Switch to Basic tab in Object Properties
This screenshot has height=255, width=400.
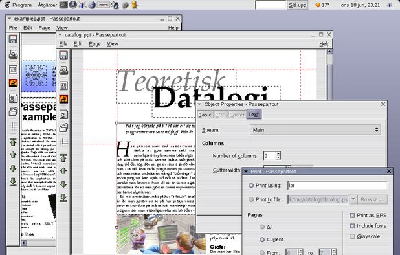tap(205, 115)
